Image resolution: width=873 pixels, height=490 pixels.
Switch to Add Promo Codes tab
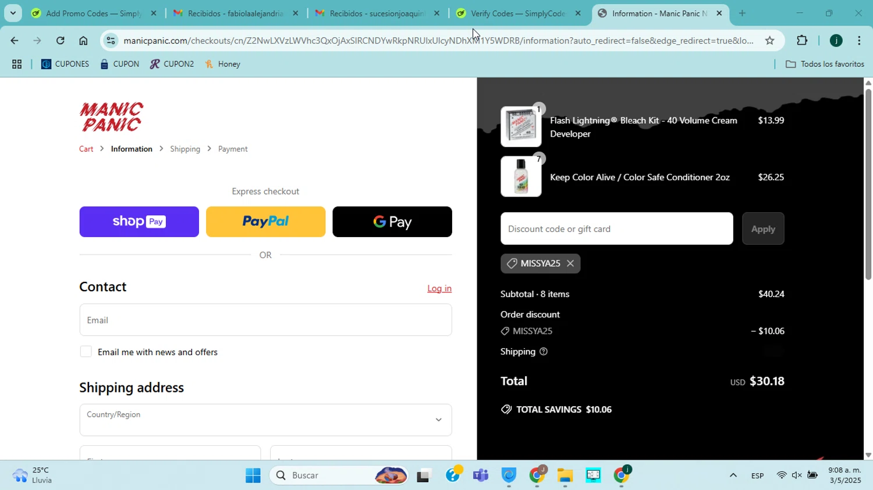coord(94,13)
